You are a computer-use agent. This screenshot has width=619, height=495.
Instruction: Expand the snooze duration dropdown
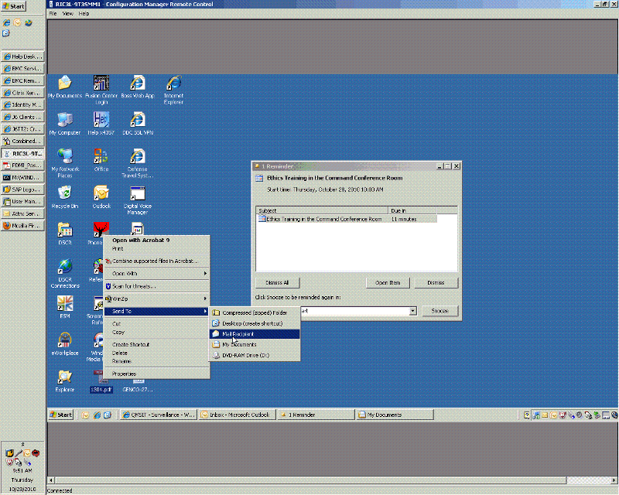point(413,311)
